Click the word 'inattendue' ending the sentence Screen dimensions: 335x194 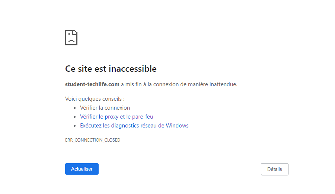223,84
